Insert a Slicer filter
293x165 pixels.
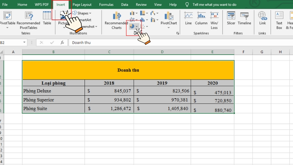pos(231,16)
